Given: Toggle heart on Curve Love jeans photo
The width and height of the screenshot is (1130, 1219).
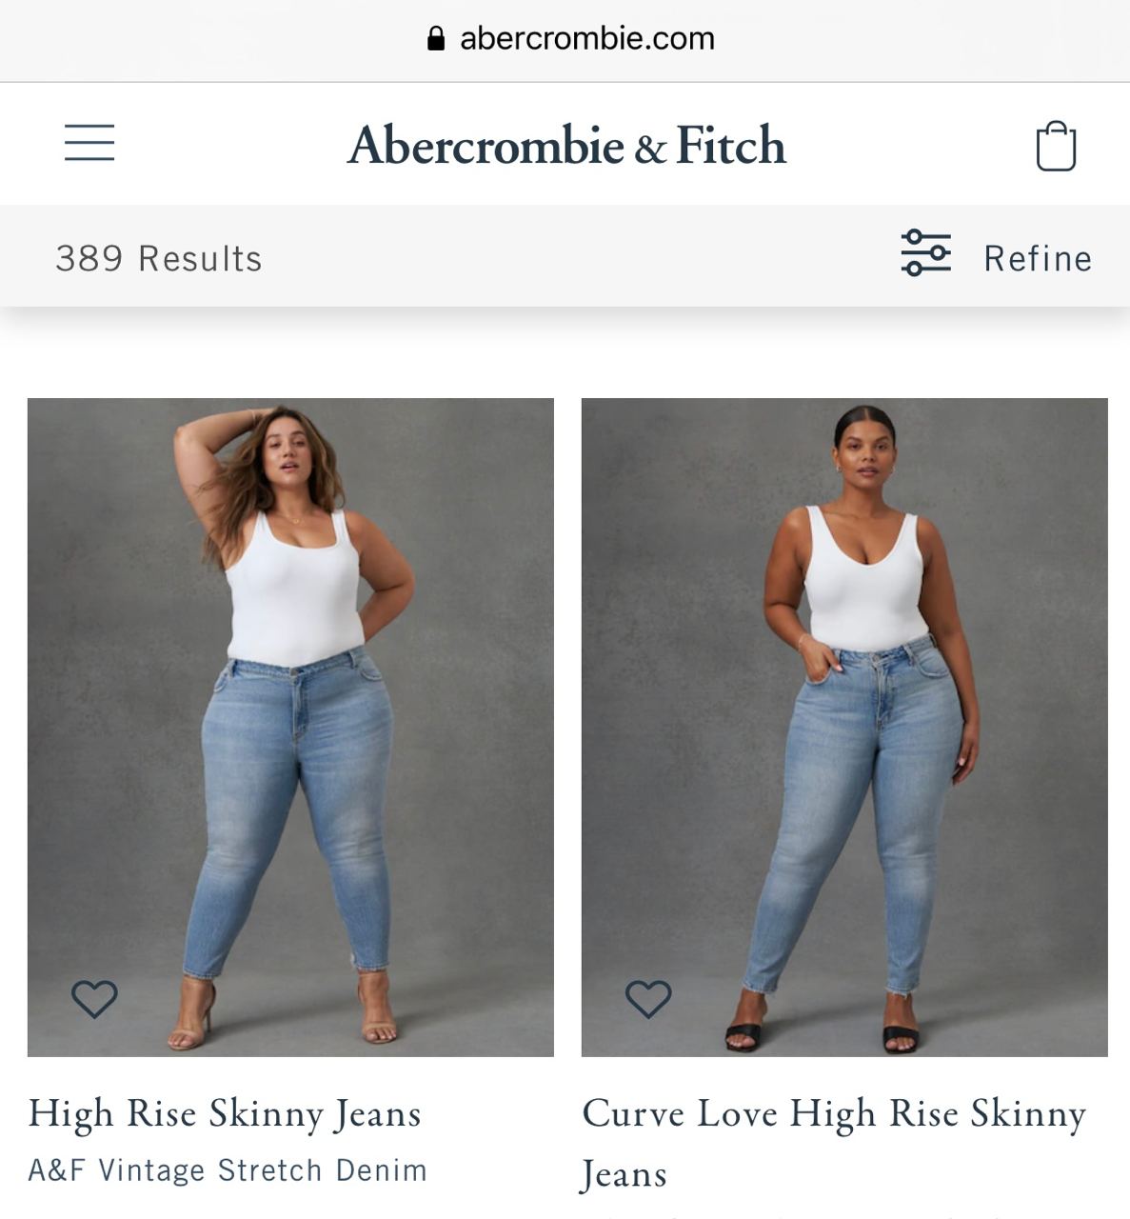Looking at the screenshot, I should (648, 999).
